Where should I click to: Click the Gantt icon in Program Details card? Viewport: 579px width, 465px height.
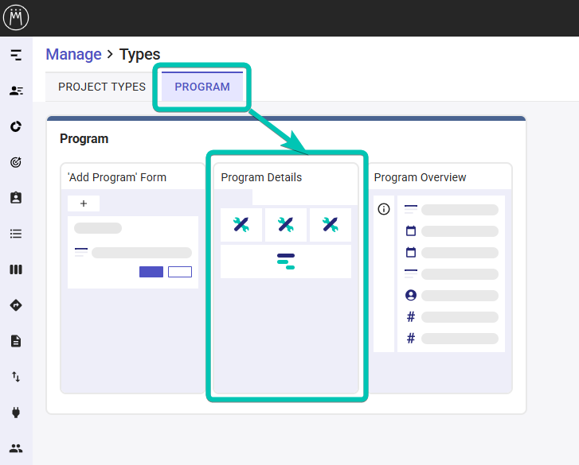click(x=286, y=262)
